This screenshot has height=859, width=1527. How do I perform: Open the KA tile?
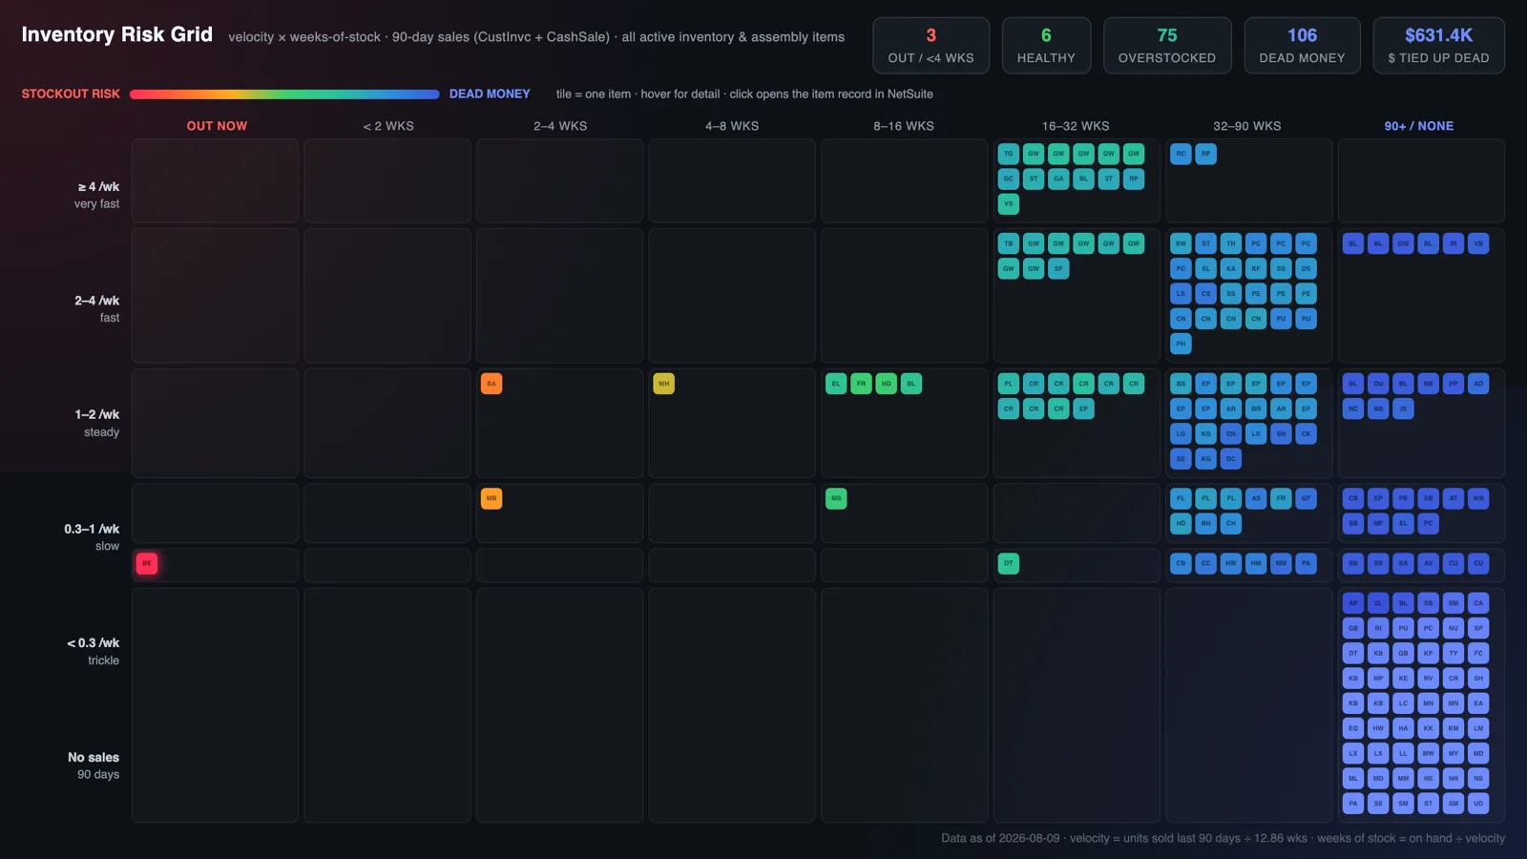click(1231, 268)
